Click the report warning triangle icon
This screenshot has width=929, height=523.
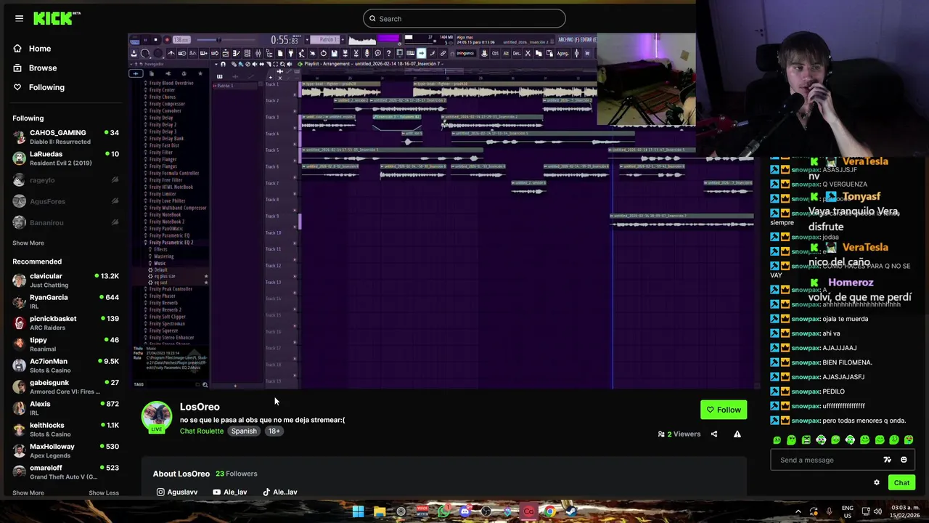tap(737, 434)
